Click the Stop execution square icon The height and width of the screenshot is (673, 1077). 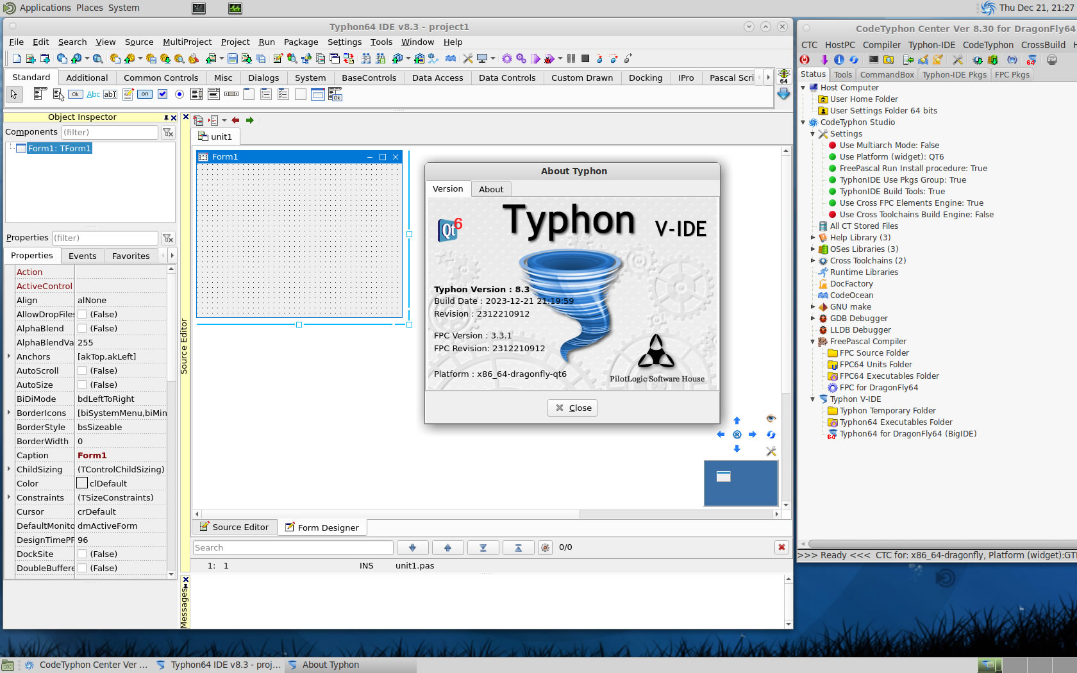[585, 58]
